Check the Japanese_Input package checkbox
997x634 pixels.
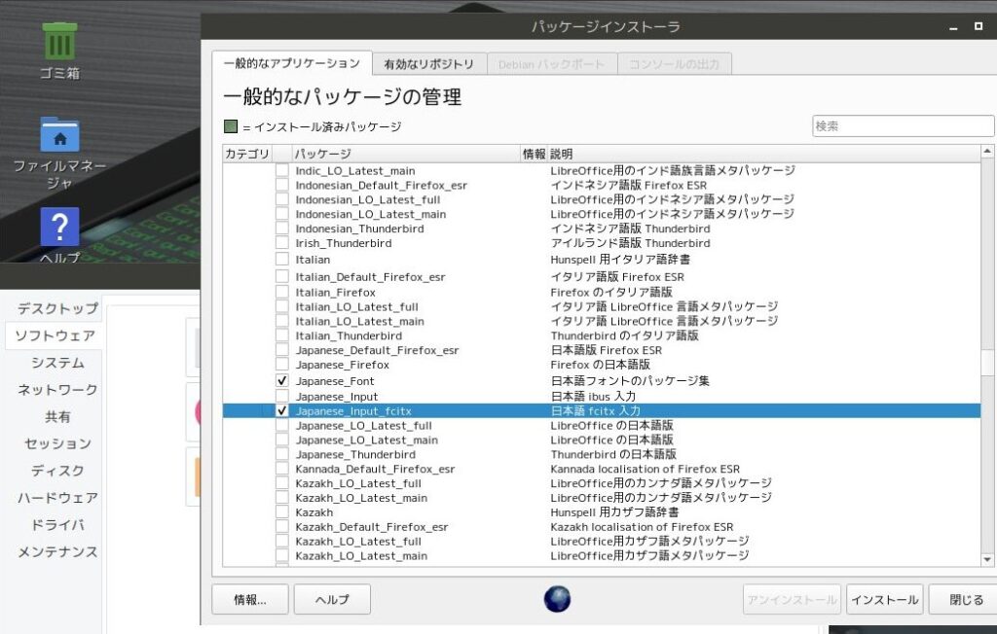[280, 397]
